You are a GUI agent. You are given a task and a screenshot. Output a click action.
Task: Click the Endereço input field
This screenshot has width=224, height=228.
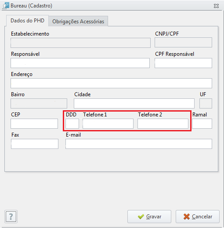111,83
